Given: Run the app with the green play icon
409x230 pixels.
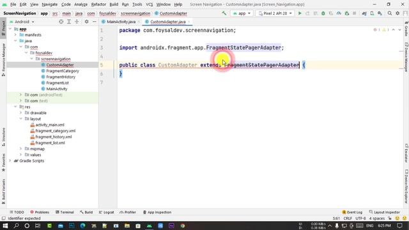Looking at the screenshot, I should click(x=300, y=13).
